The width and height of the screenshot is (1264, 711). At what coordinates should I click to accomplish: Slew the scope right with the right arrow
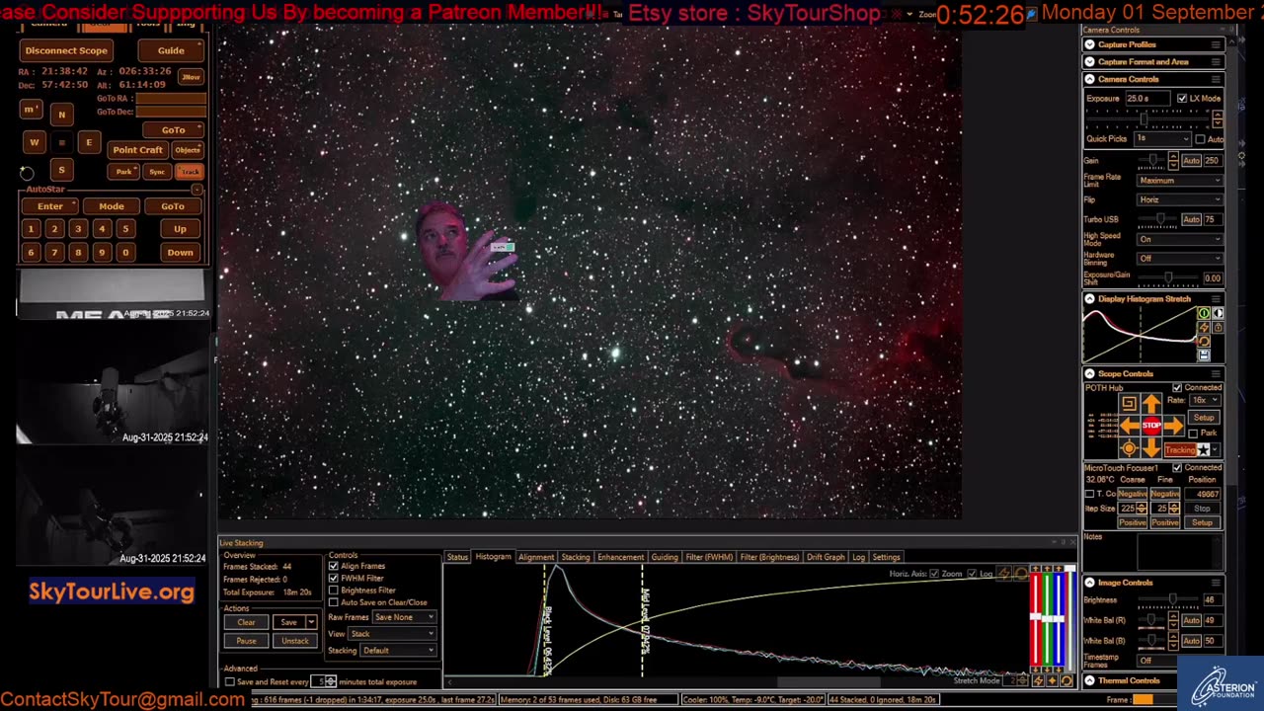[x=1173, y=426]
